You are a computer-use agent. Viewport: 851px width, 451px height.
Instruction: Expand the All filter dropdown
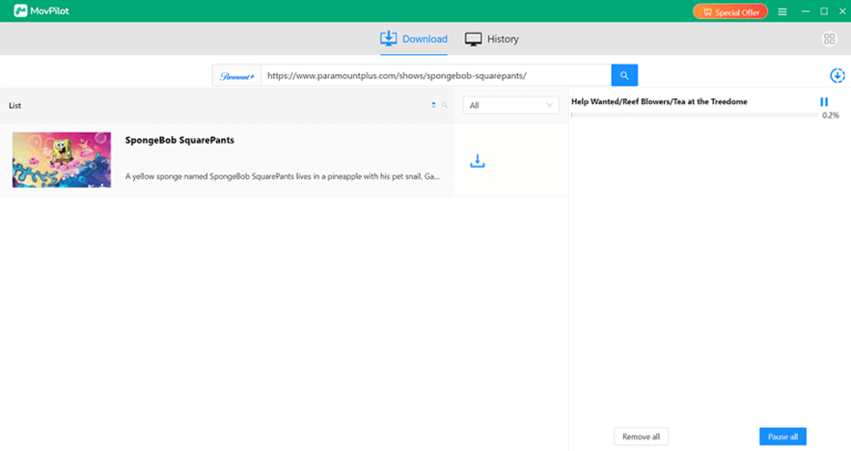[x=511, y=105]
